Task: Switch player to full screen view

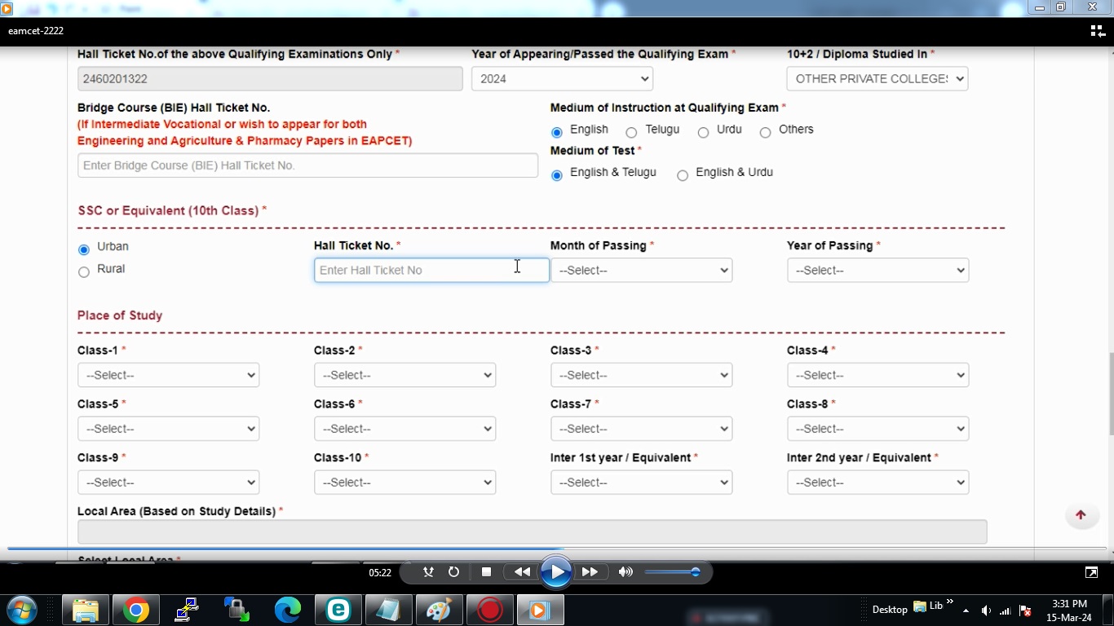Action: pos(1091,573)
